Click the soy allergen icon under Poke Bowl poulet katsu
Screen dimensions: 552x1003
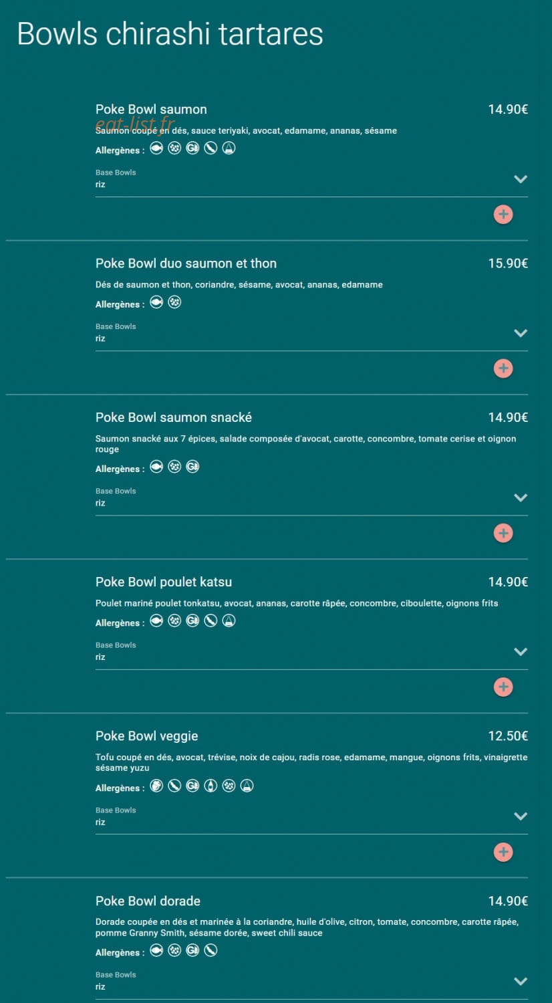point(211,621)
